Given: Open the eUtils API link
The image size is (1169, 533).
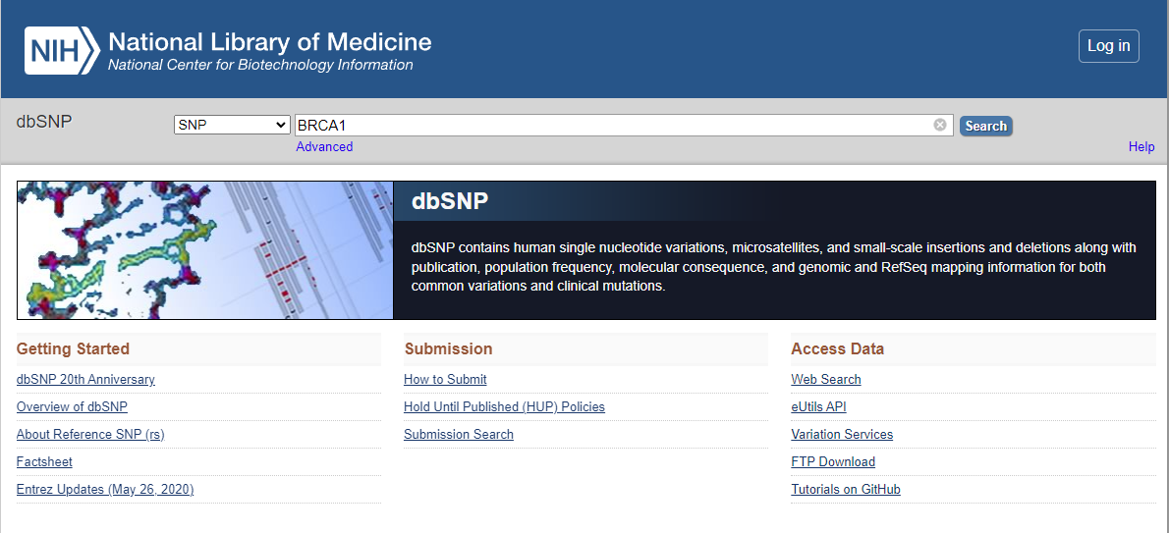Looking at the screenshot, I should click(x=818, y=407).
